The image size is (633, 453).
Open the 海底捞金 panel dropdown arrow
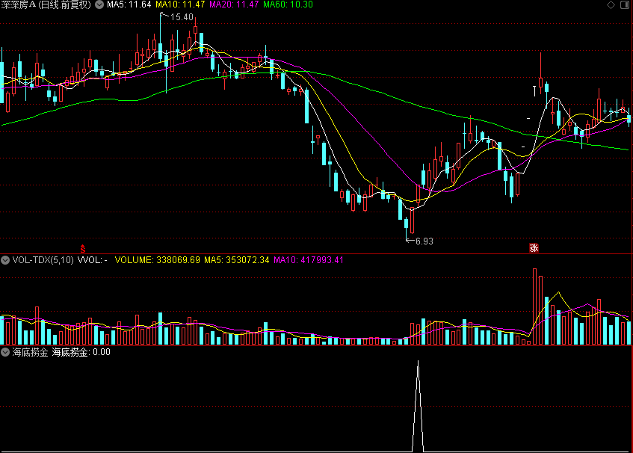pos(5,352)
